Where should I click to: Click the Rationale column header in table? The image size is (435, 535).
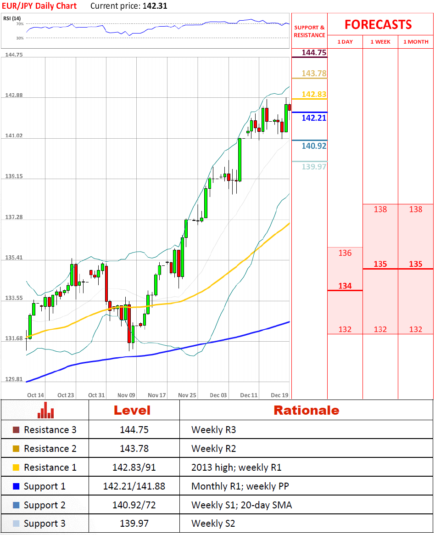coord(306,410)
